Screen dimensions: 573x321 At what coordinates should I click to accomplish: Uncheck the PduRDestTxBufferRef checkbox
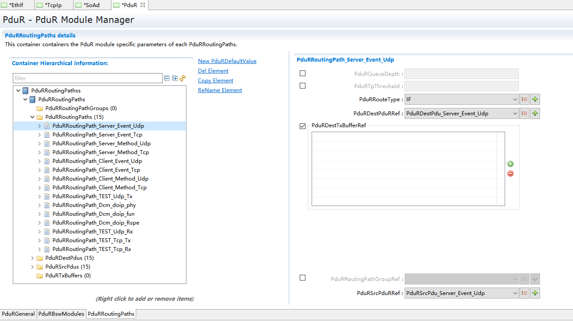(x=302, y=126)
